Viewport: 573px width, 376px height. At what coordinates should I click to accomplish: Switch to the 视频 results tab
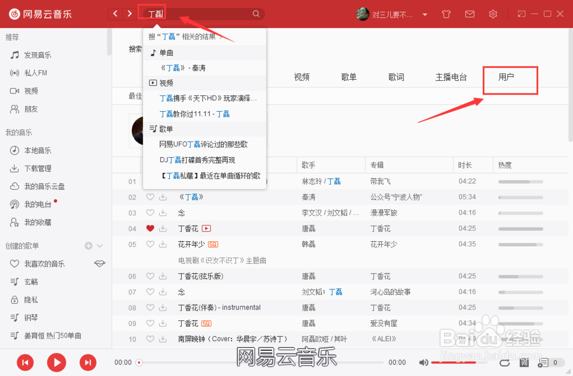coord(302,77)
